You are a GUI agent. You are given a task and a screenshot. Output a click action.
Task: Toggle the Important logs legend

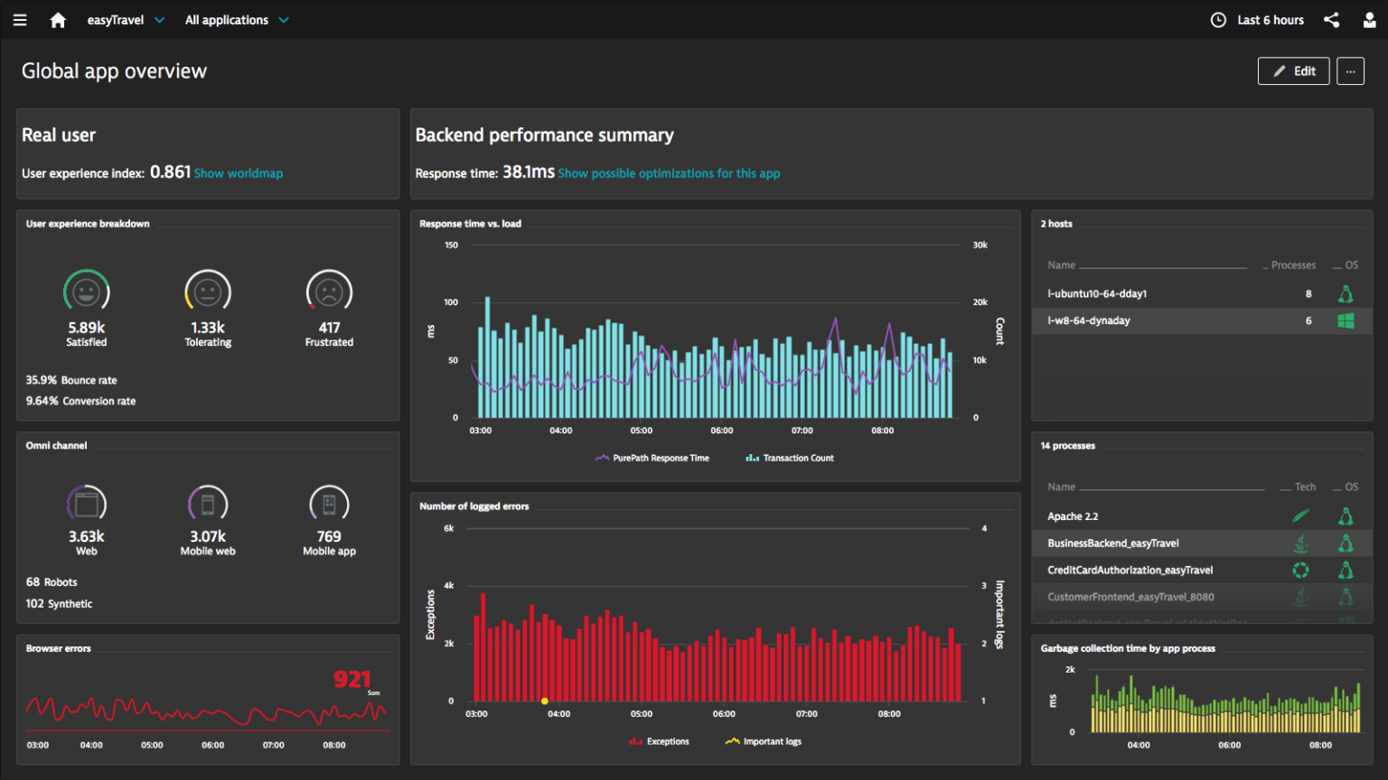click(764, 740)
